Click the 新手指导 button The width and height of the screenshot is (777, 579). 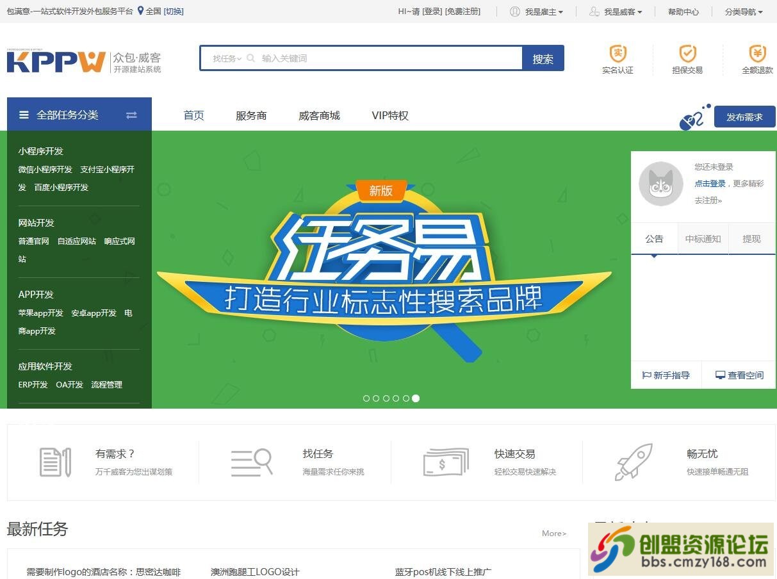666,375
